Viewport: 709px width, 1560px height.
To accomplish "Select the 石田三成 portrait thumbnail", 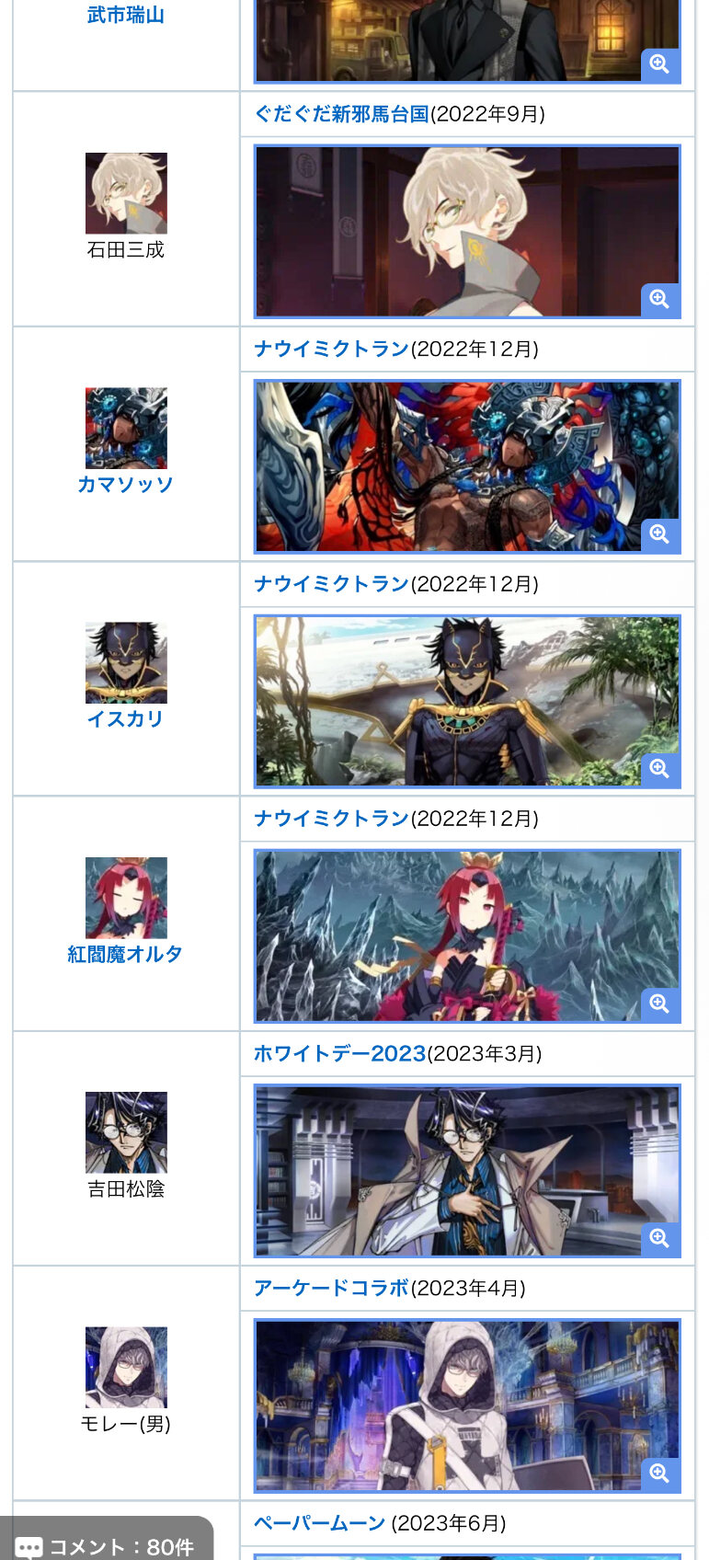I will (x=126, y=193).
